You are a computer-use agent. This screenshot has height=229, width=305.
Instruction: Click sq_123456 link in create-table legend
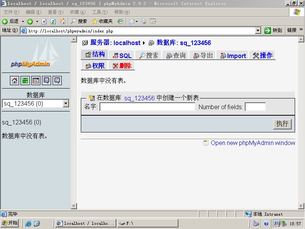[139, 98]
